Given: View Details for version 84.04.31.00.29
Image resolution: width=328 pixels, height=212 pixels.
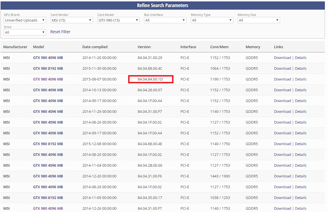Looking at the screenshot, I should 301,58.
